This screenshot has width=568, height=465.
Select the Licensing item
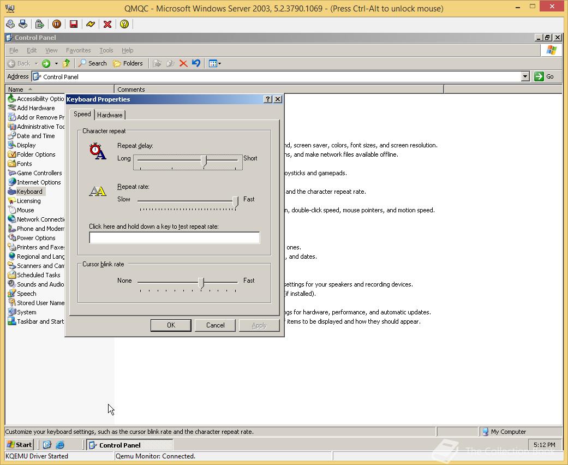[24, 201]
